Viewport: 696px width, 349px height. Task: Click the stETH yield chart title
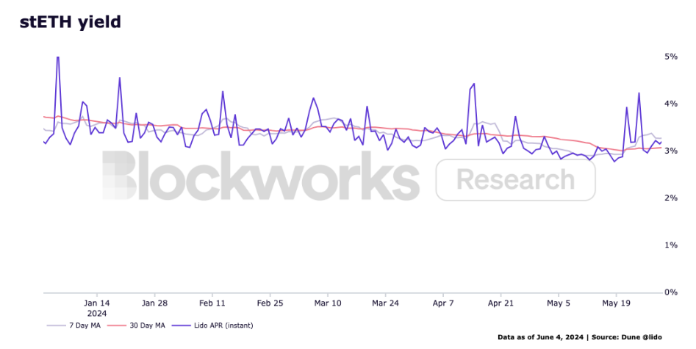(70, 22)
